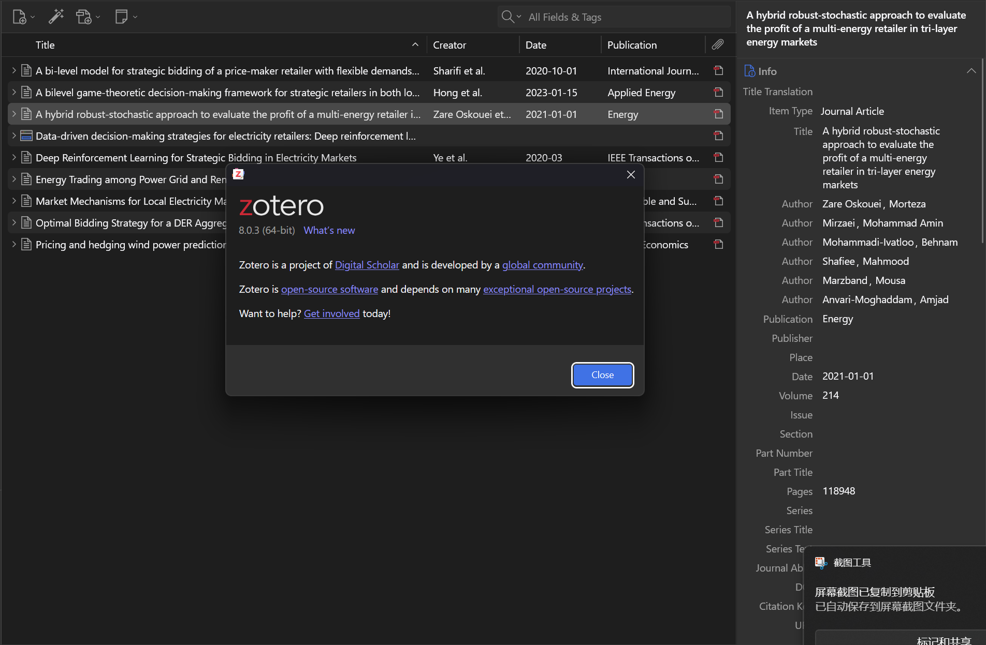Open PDF attachment of the Energy Trading row
Image resolution: width=986 pixels, height=645 pixels.
[718, 179]
